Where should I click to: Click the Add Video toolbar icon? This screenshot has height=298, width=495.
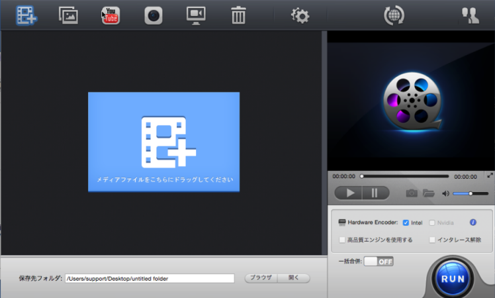(x=27, y=15)
